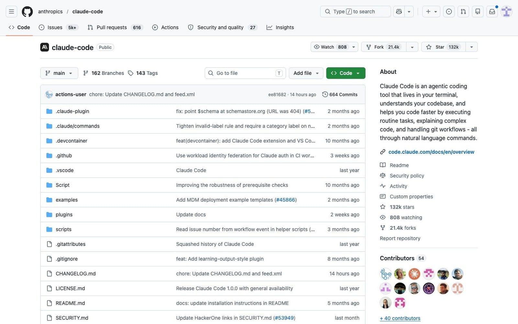View all 664 Commits
Screen dimensions: 518x324
340,94
